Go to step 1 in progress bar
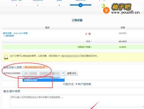The height and width of the screenshot is (109, 144). tap(16, 5)
